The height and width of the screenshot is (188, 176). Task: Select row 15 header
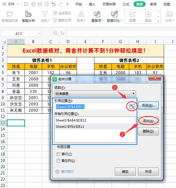pos(3,135)
